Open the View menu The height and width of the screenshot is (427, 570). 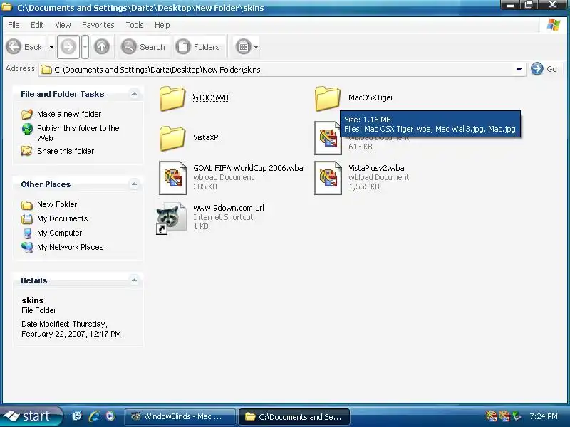[x=63, y=25]
